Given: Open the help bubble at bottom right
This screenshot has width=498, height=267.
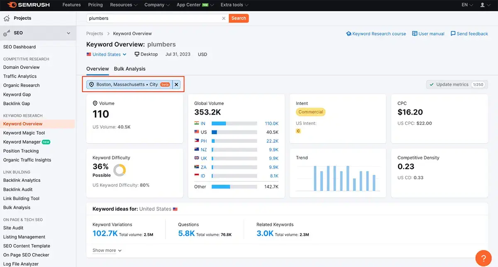Looking at the screenshot, I should (x=483, y=258).
